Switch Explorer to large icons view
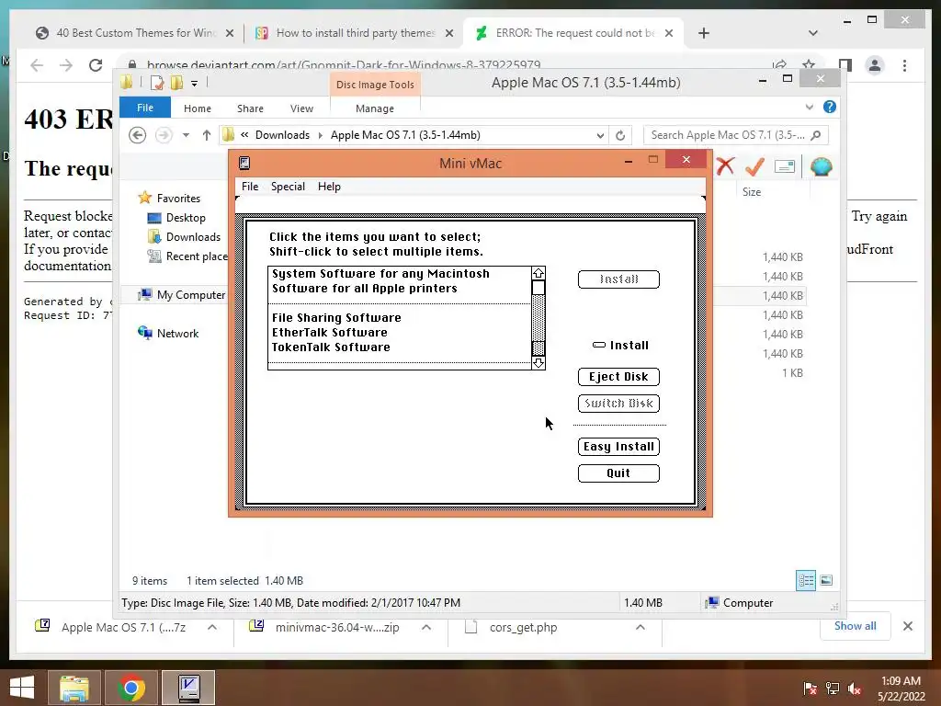 pyautogui.click(x=826, y=581)
